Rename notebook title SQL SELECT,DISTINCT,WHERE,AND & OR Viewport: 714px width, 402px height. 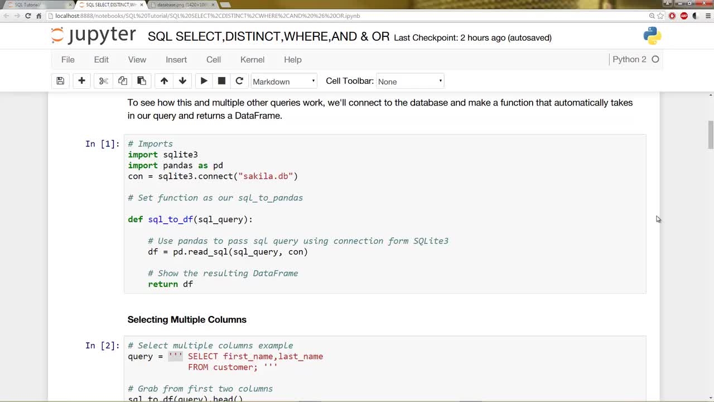point(268,37)
